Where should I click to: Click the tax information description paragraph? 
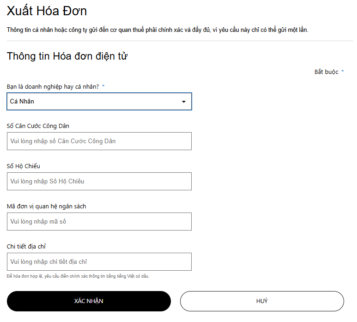click(x=157, y=30)
